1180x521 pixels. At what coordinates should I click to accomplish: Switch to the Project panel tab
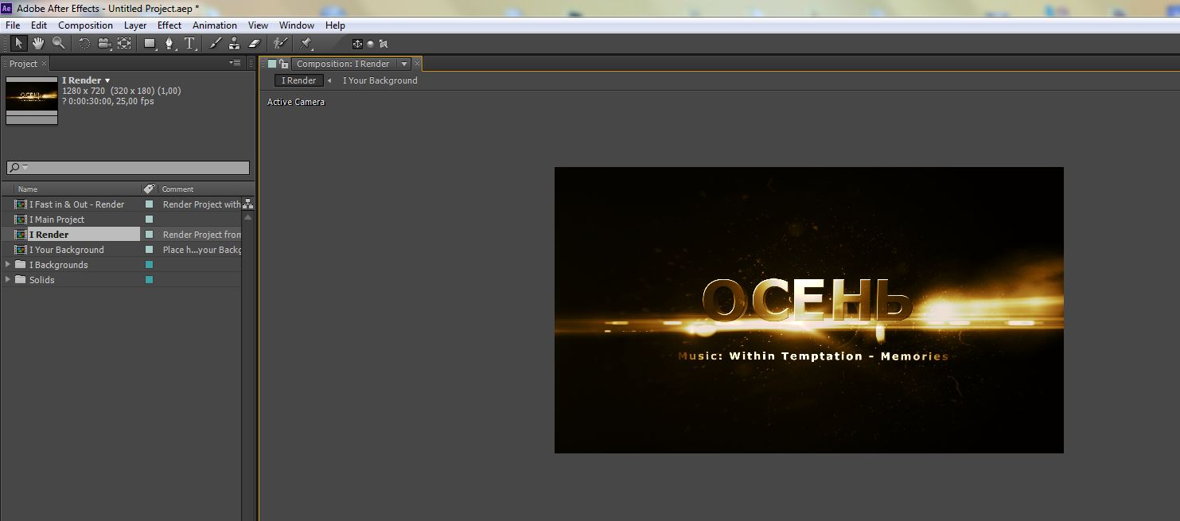point(23,64)
